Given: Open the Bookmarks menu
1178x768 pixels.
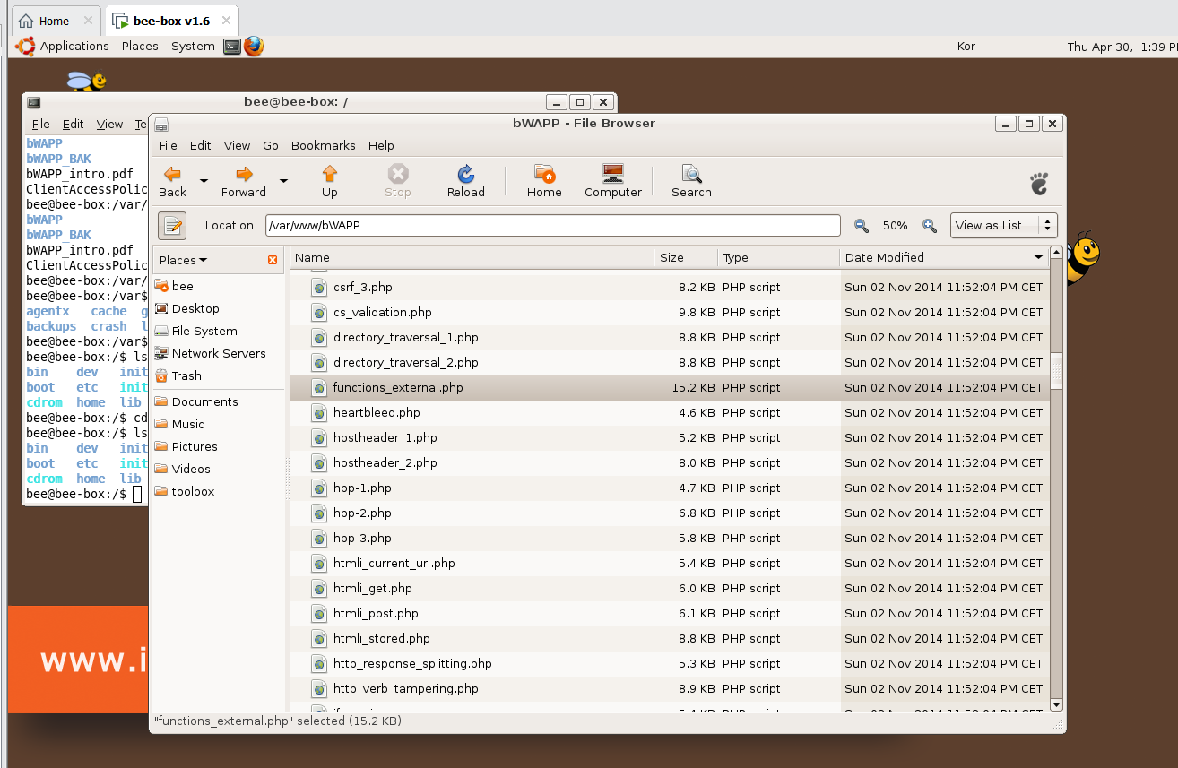Looking at the screenshot, I should tap(323, 145).
